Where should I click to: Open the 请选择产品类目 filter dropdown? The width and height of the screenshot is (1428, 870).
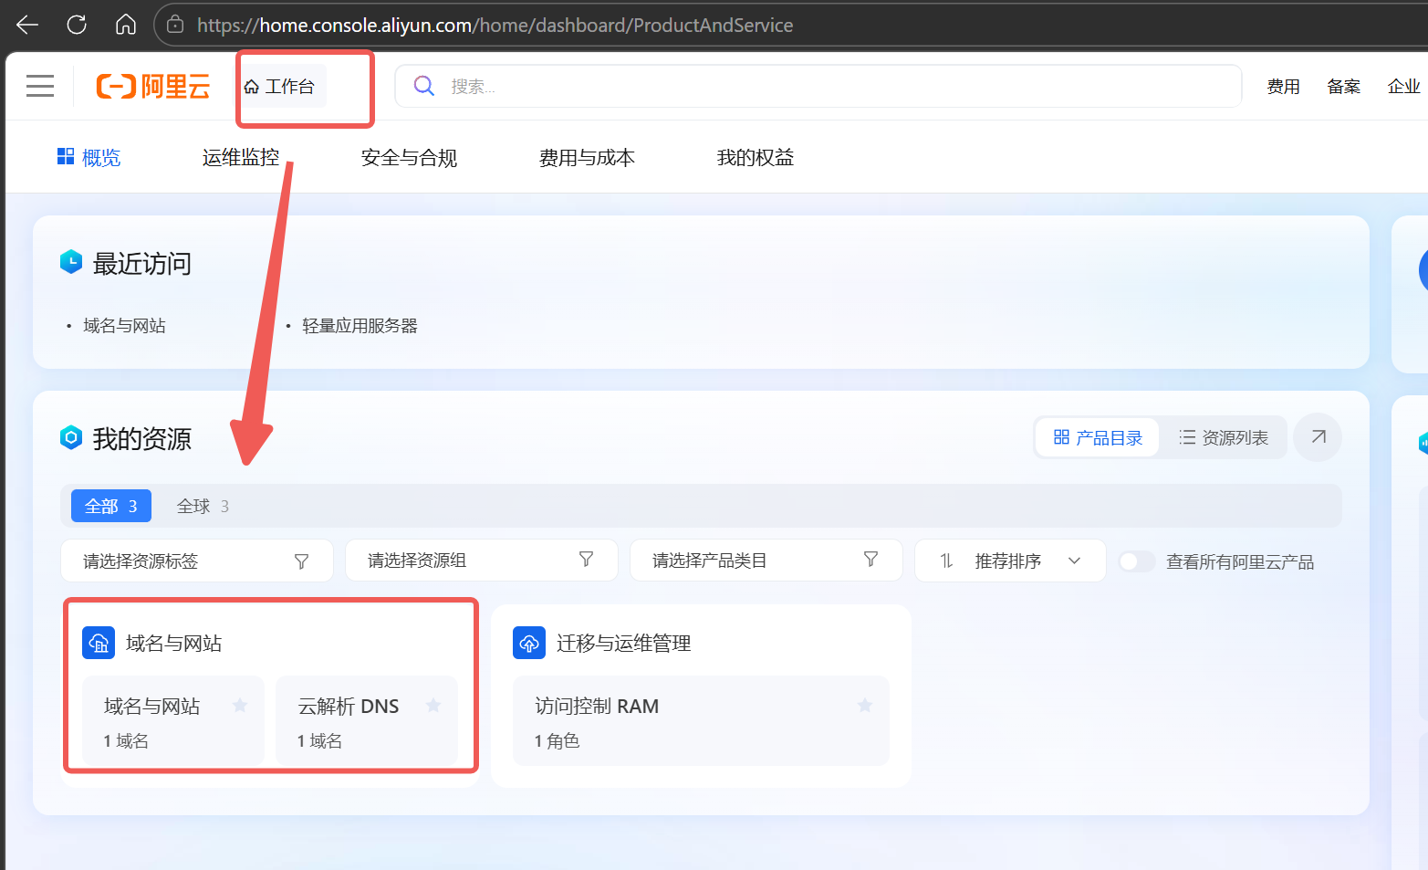[x=766, y=561]
